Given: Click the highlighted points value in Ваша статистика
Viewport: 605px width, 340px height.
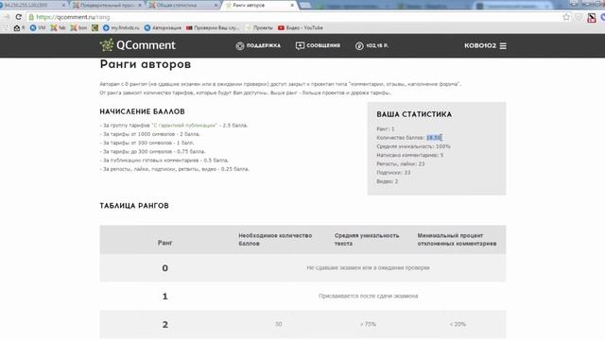Looking at the screenshot, I should 434,138.
